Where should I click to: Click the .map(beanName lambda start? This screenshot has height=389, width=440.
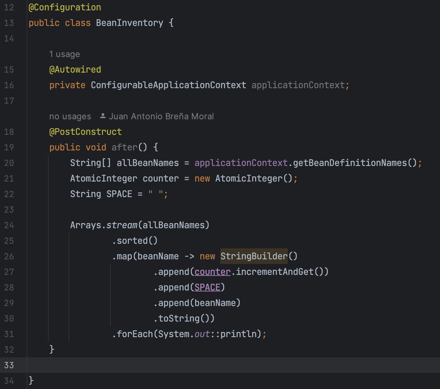tap(146, 256)
